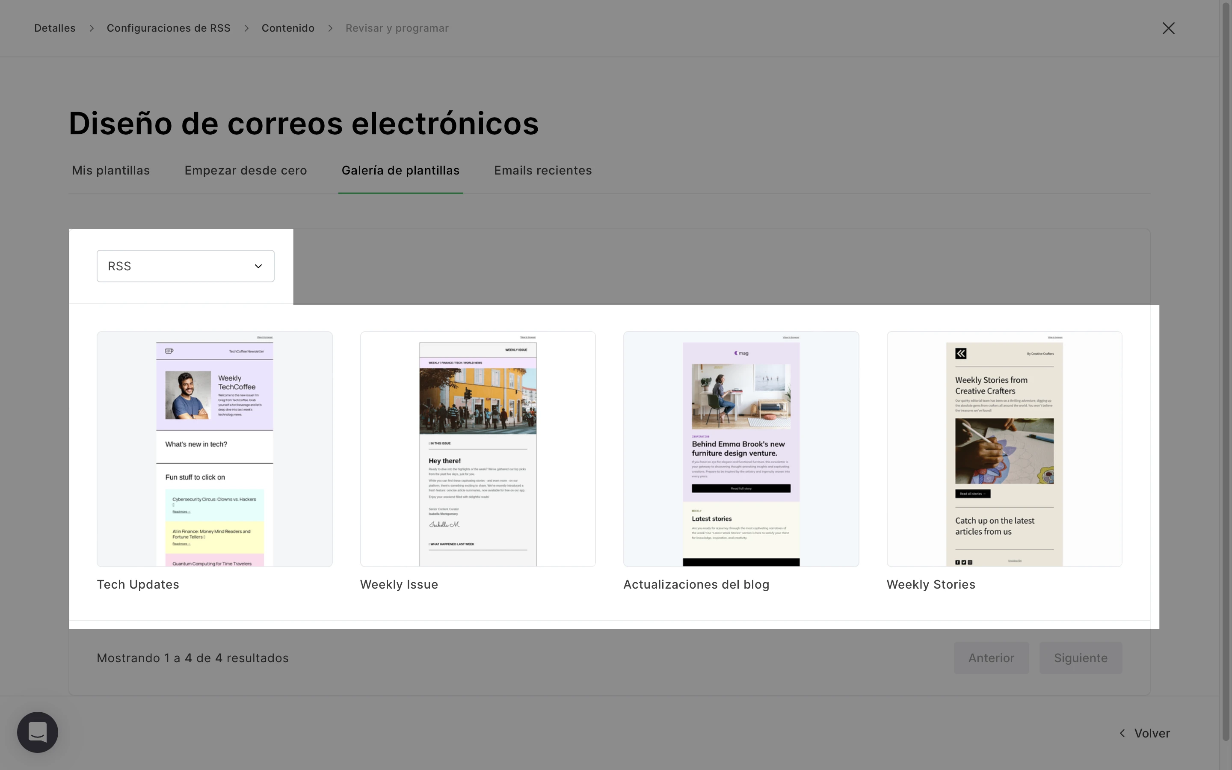The width and height of the screenshot is (1232, 770).
Task: Go to Emails recientes tab
Action: [543, 171]
